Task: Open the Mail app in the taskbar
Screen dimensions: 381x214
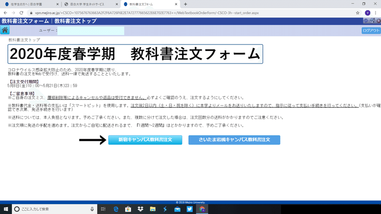Action: point(177,209)
